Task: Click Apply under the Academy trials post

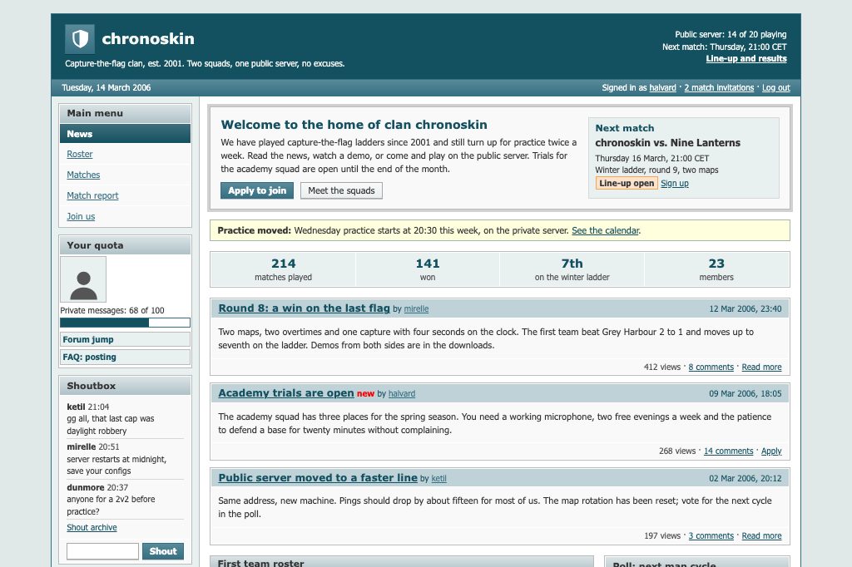Action: [x=771, y=451]
